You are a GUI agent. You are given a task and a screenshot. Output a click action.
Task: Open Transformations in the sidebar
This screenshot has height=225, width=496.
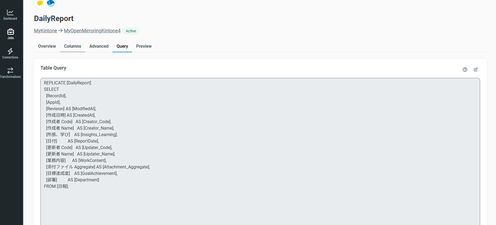10,73
